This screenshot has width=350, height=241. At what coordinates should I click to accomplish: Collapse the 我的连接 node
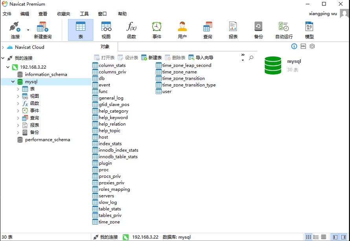coord(3,58)
